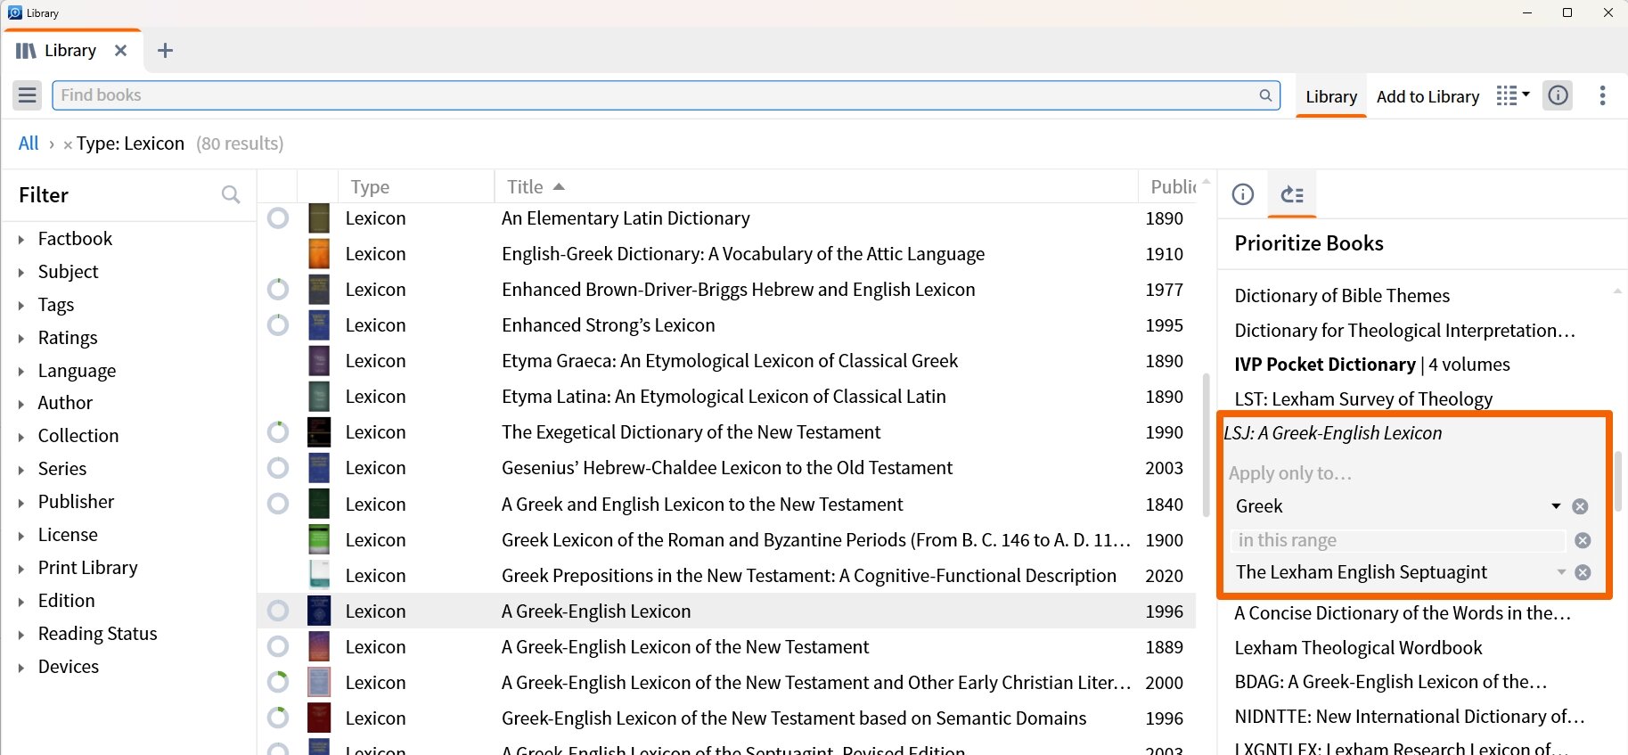Screen dimensions: 1628x755
Task: Open the resource info tab icon in side panel
Action: pos(1243,194)
